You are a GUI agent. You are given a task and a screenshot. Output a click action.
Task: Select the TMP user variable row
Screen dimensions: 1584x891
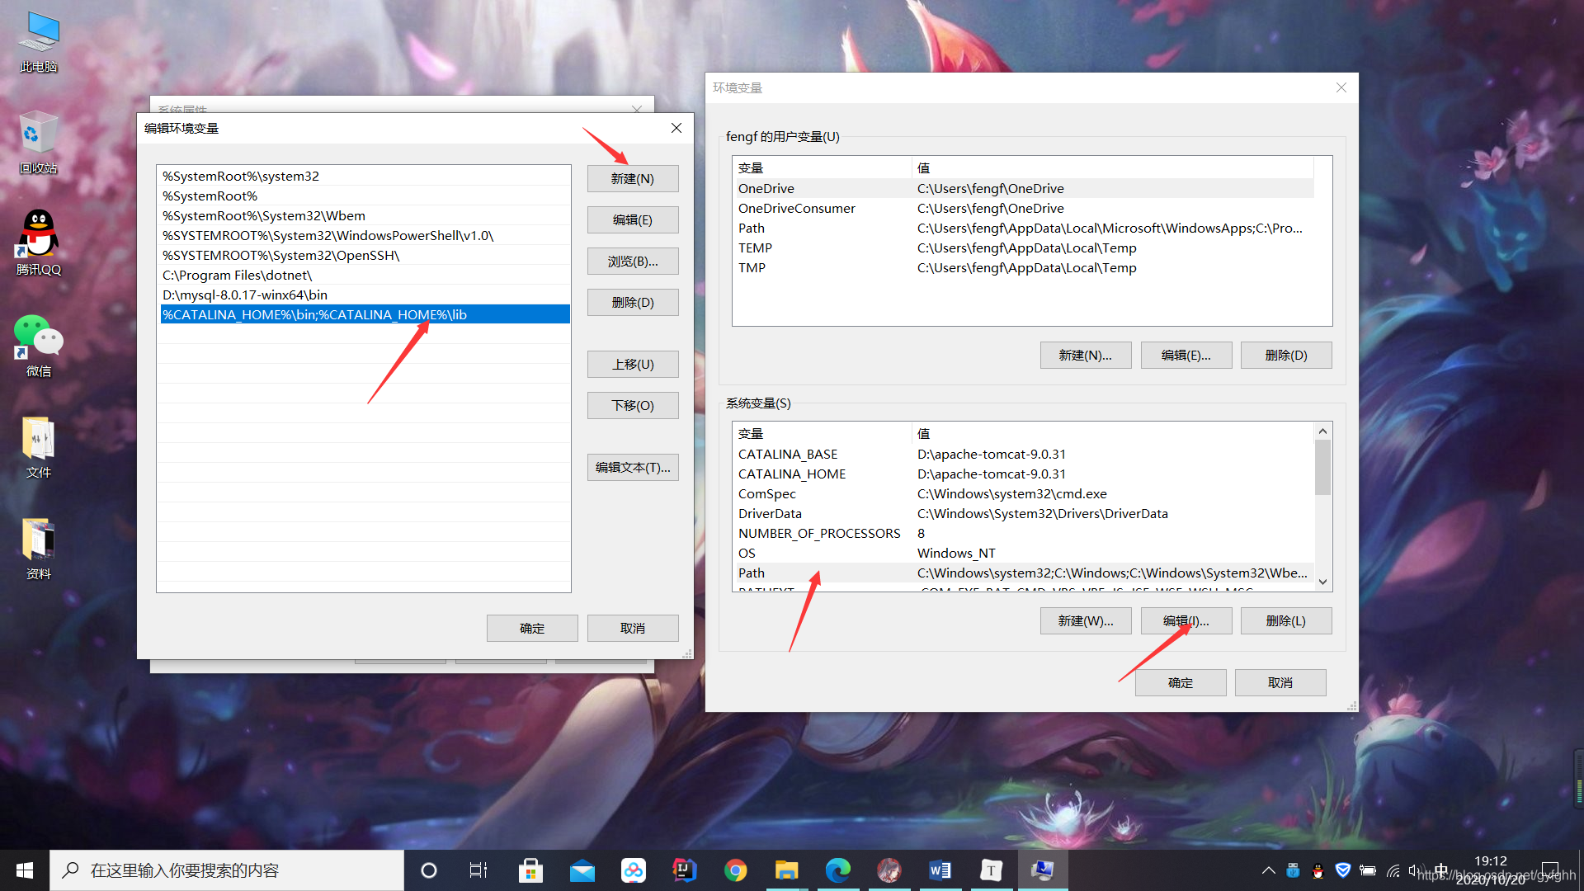pos(1023,268)
